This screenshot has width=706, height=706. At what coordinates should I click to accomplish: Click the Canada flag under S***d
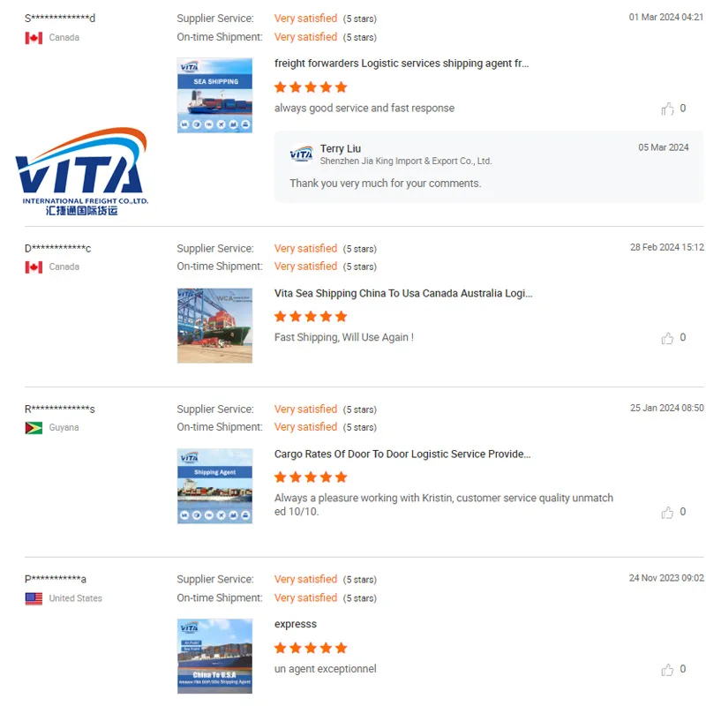click(34, 38)
